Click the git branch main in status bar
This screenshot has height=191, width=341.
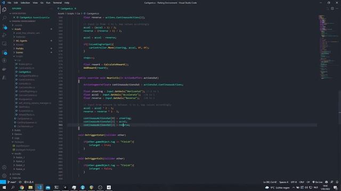tap(12, 182)
